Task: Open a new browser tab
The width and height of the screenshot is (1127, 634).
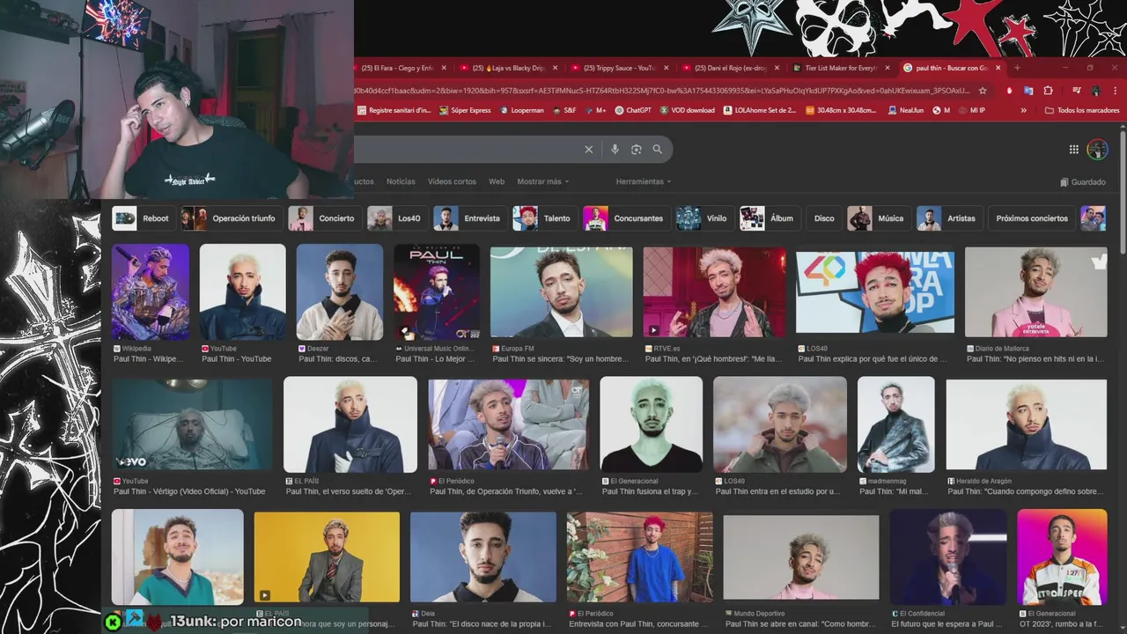Action: pyautogui.click(x=1017, y=68)
